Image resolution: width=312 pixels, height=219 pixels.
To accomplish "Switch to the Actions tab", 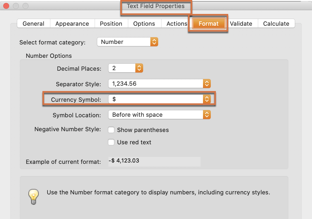I will tap(177, 24).
